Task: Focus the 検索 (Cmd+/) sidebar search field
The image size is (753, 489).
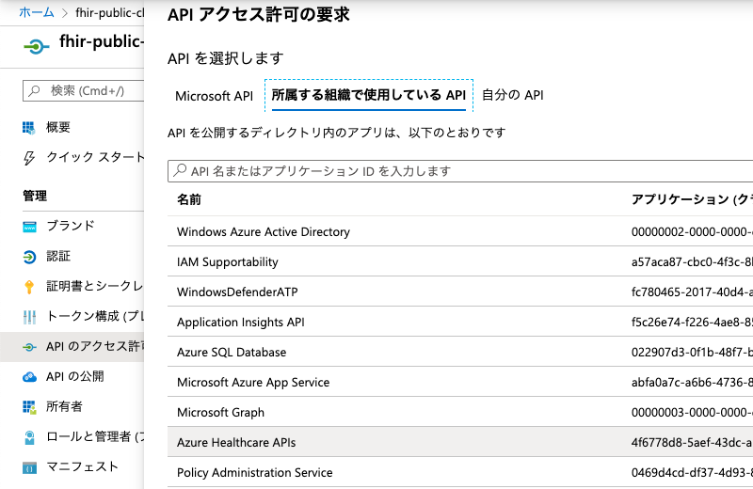Action: click(84, 90)
